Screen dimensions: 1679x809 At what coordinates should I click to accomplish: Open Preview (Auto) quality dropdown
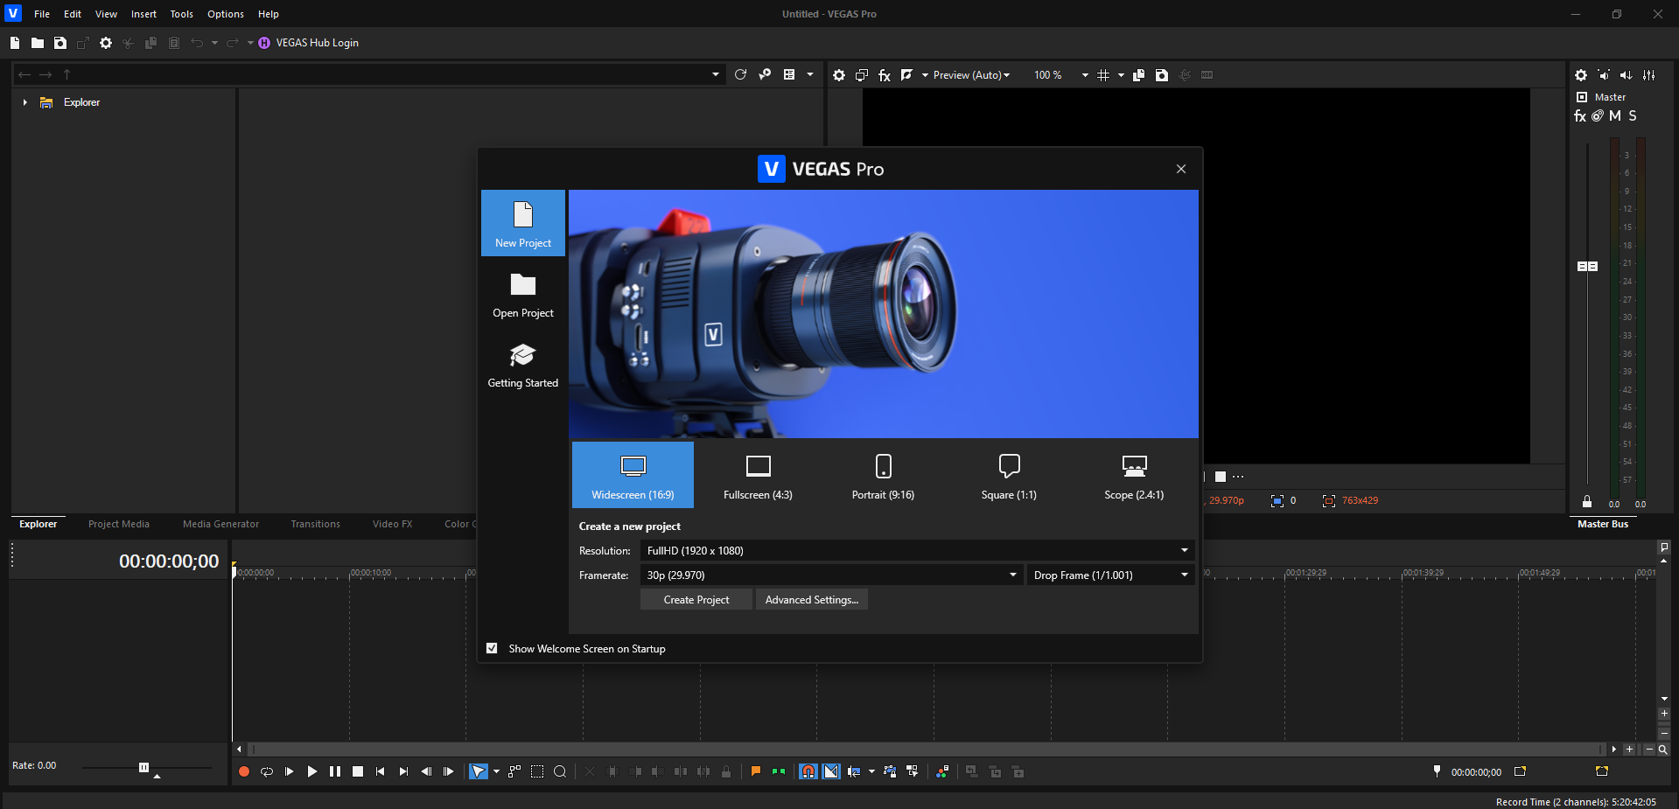click(971, 75)
